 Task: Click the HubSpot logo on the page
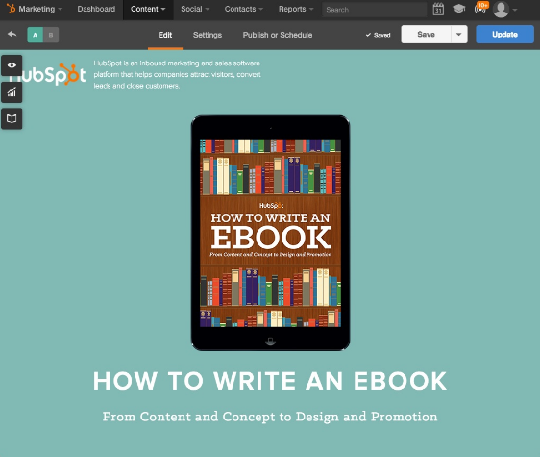47,74
